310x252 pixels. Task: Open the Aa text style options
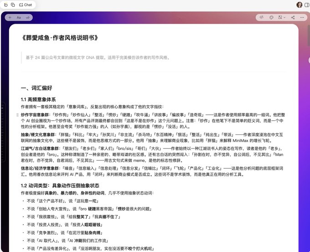click(x=19, y=18)
